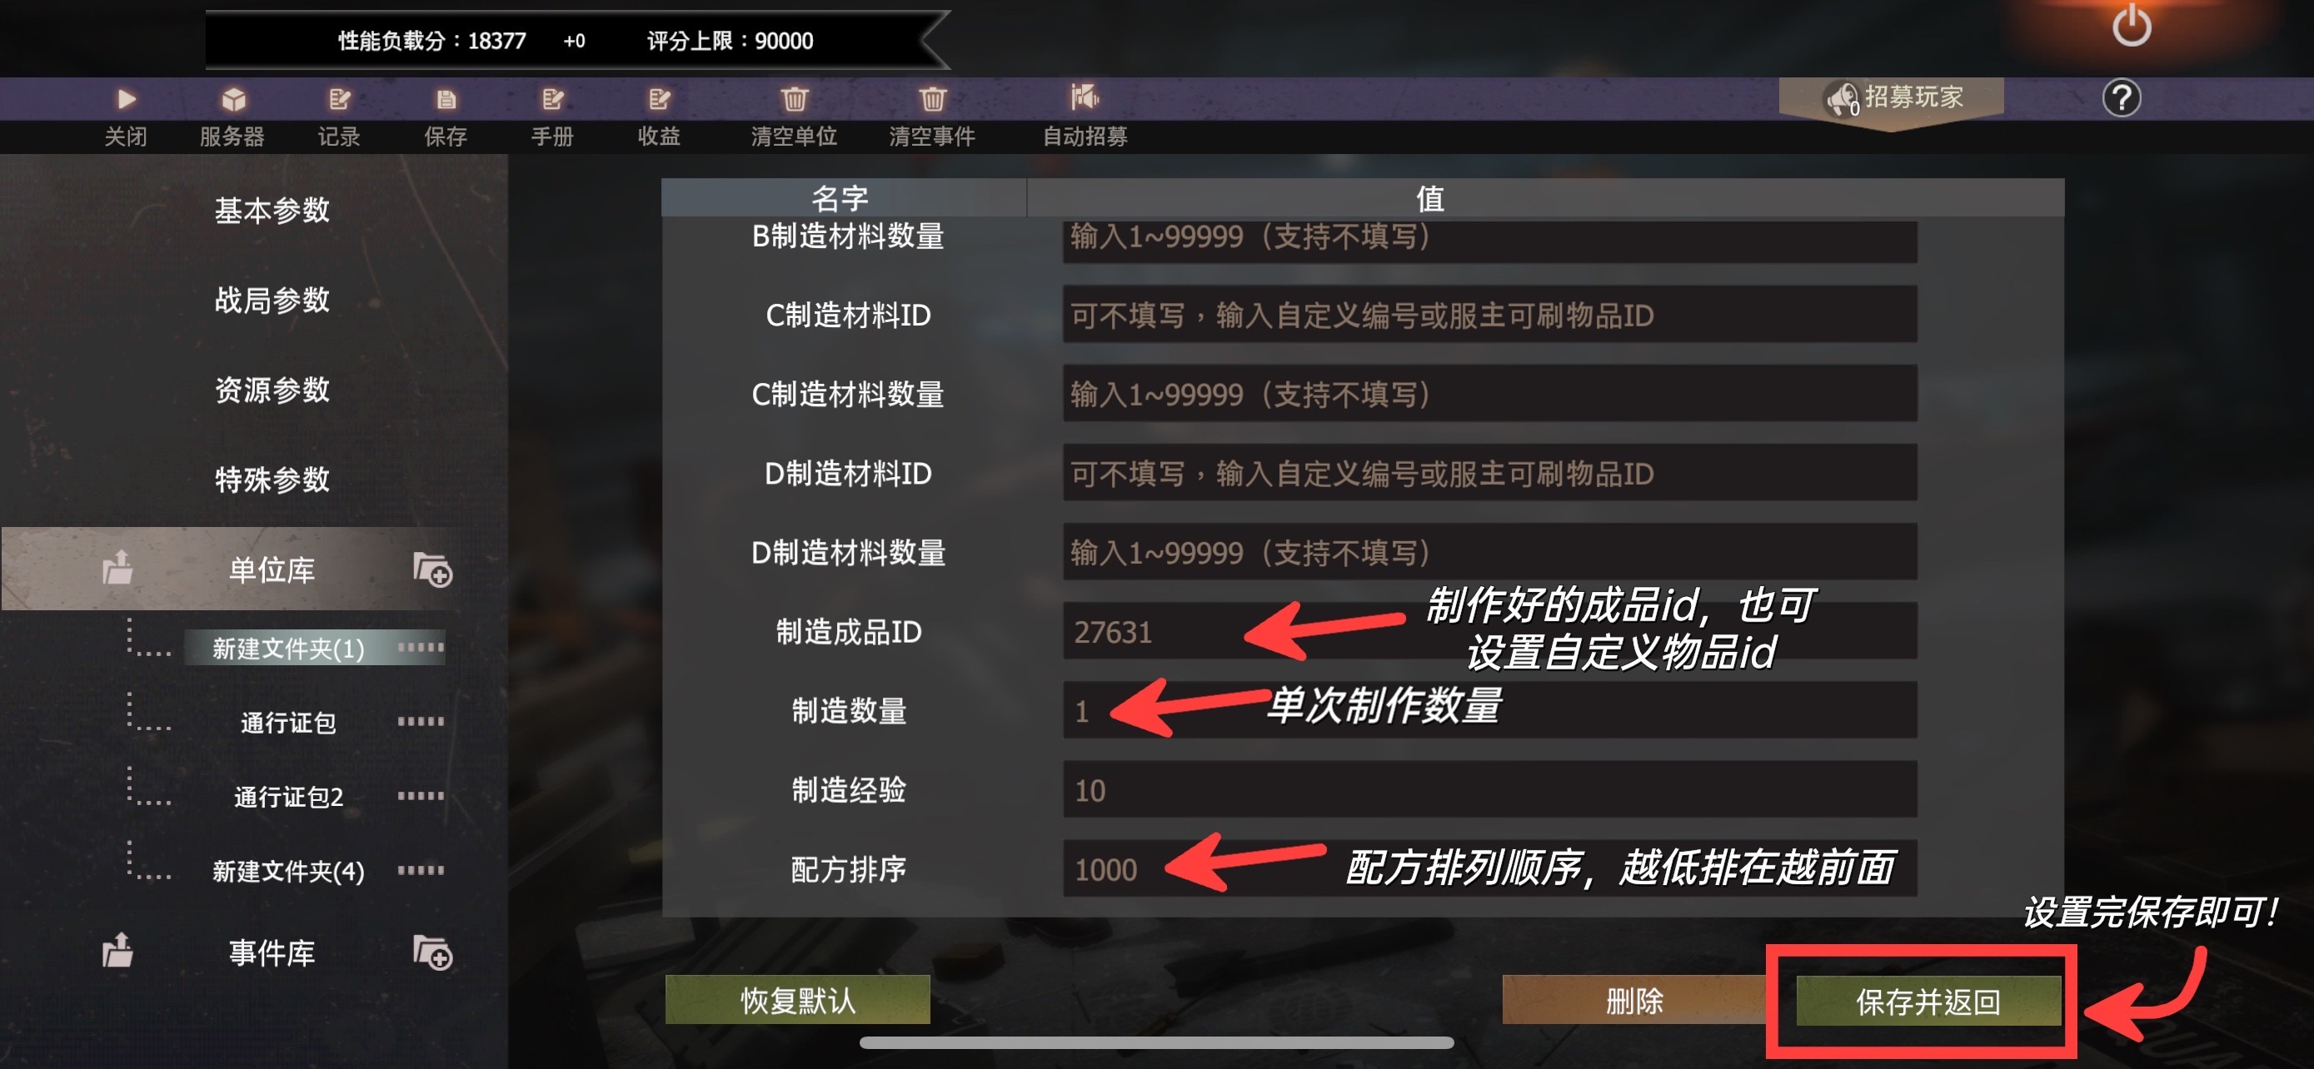
Task: Select the 战局参数 menu item
Action: (272, 300)
